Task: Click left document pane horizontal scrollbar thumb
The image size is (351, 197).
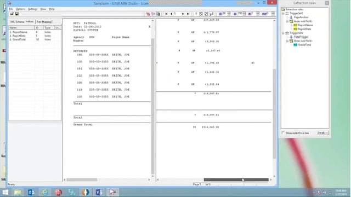Action: coord(82,179)
